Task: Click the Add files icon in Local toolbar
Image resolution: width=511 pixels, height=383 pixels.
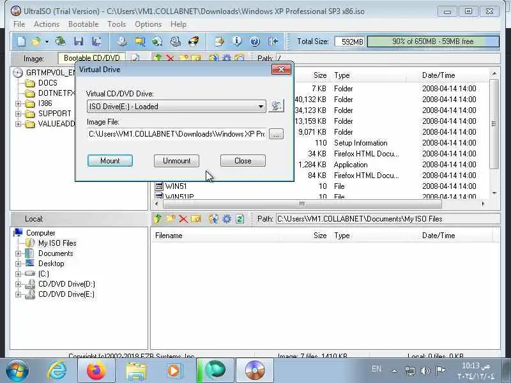Action: (214, 219)
